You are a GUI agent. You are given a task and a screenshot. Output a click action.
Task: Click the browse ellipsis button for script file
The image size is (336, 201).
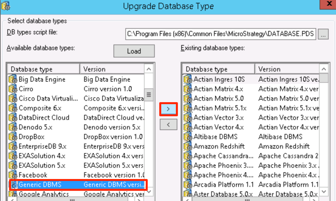pos(323,34)
